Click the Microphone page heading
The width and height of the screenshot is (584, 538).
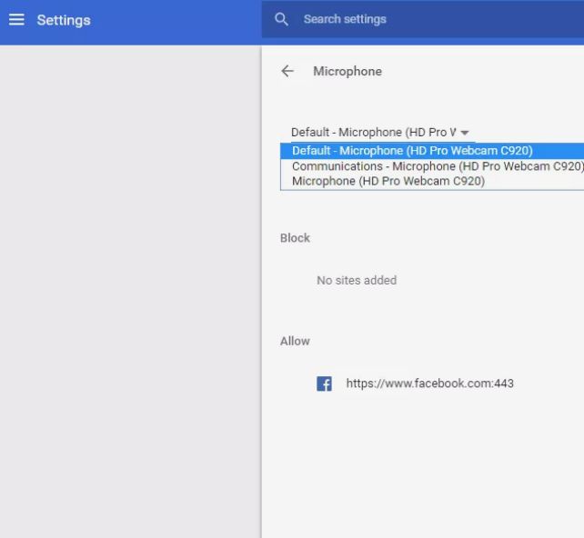(x=347, y=71)
